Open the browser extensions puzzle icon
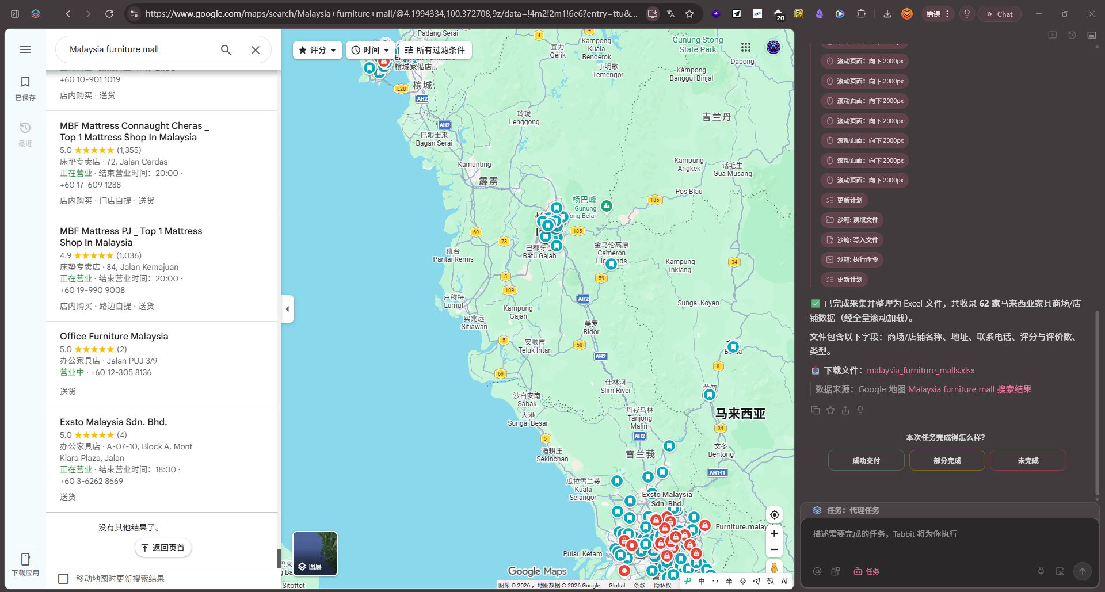The height and width of the screenshot is (592, 1105). 861,14
